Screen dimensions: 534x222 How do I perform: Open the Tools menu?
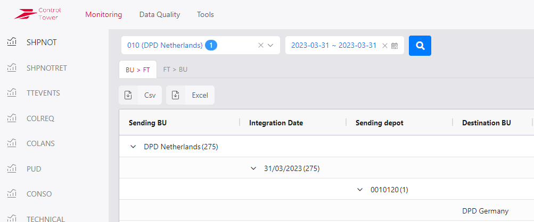(205, 15)
